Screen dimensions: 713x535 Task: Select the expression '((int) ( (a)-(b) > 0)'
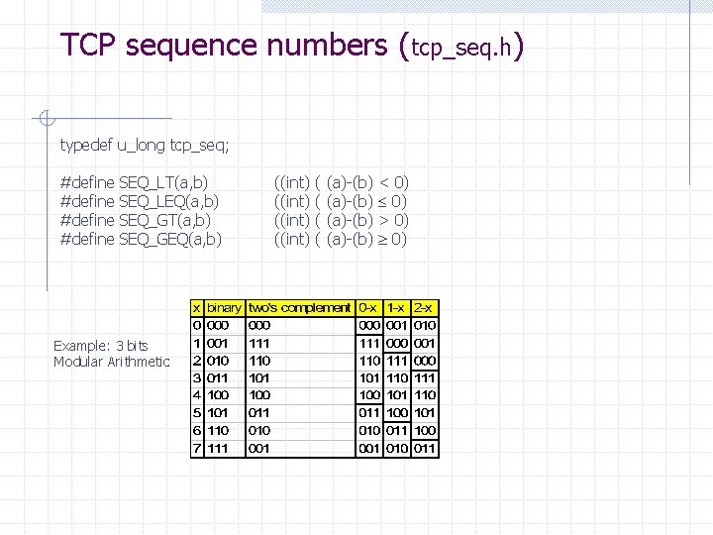(342, 220)
